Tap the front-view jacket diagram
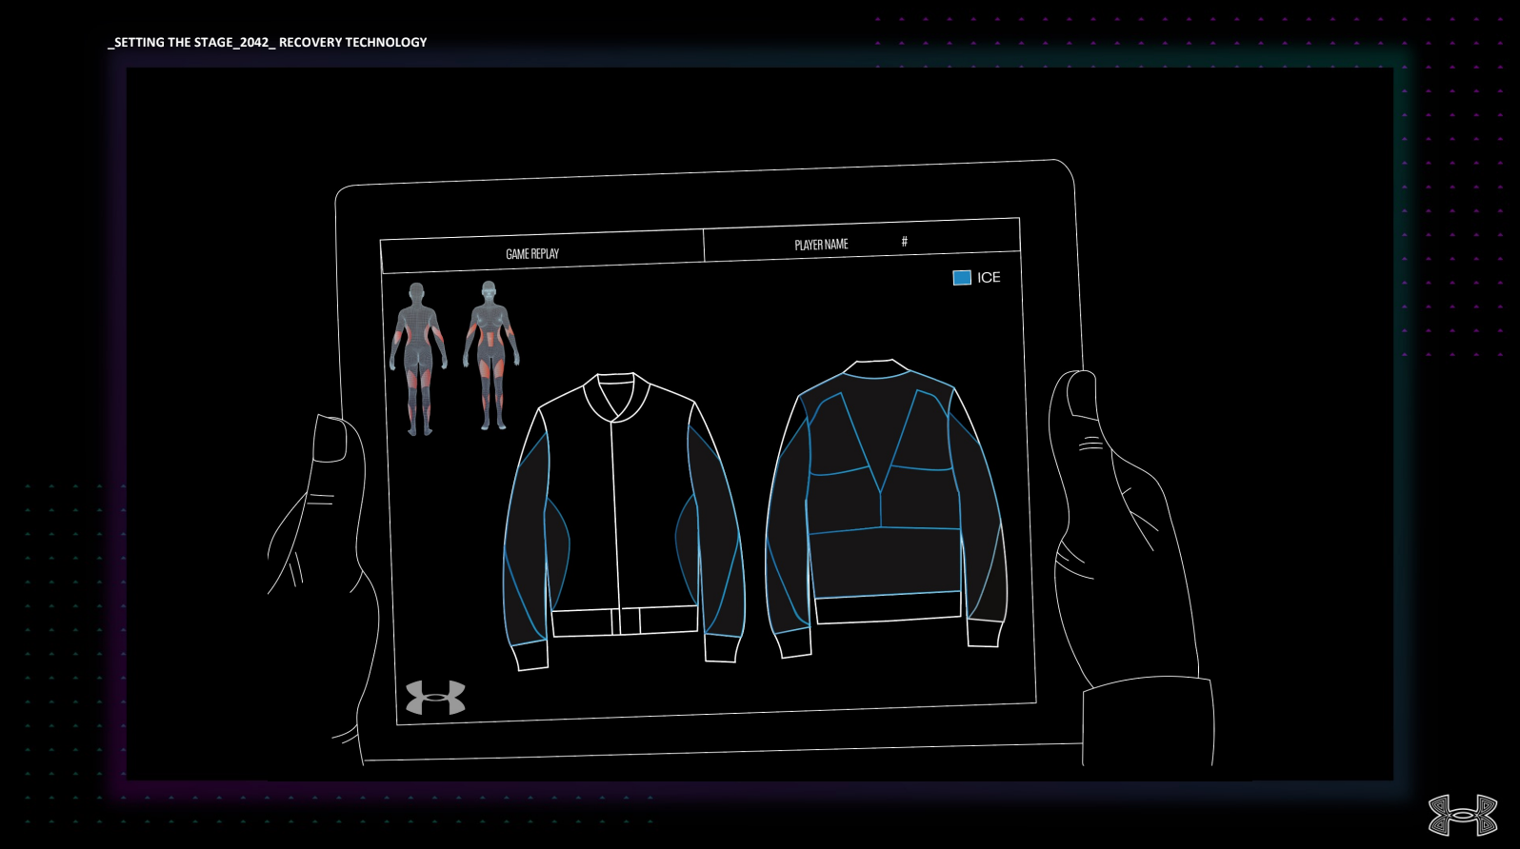Screen dimensions: 1520x849 click(x=623, y=522)
